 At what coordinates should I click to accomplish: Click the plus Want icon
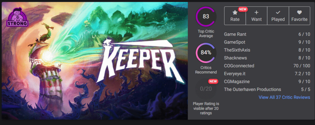click(x=256, y=13)
